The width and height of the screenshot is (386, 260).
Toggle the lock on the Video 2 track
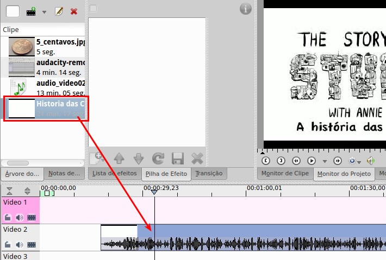8,245
